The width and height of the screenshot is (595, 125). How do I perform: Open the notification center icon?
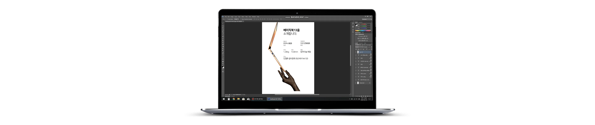370,99
